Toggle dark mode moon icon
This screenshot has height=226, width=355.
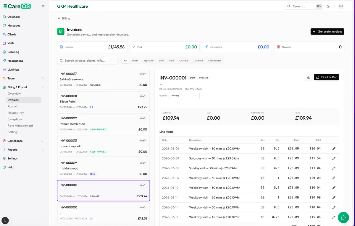328,6
